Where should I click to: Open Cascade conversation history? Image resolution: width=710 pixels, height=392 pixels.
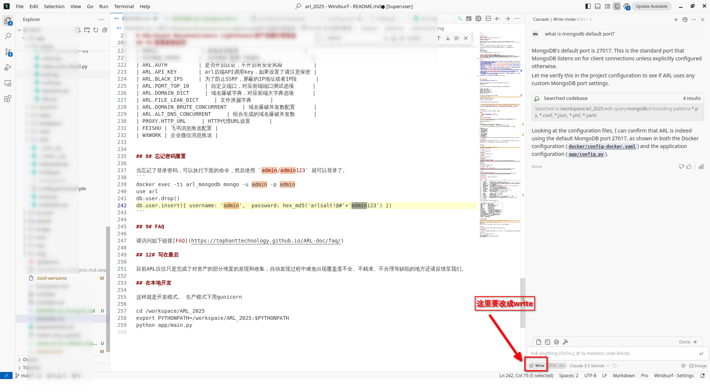pos(685,20)
